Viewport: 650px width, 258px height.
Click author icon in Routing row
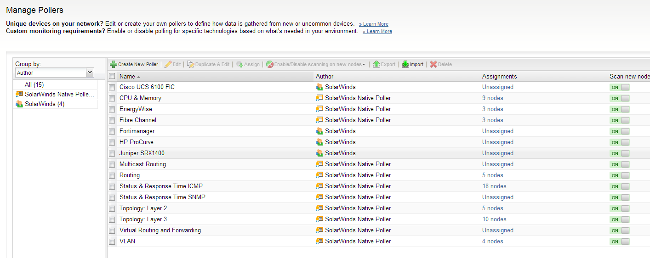[x=319, y=175]
